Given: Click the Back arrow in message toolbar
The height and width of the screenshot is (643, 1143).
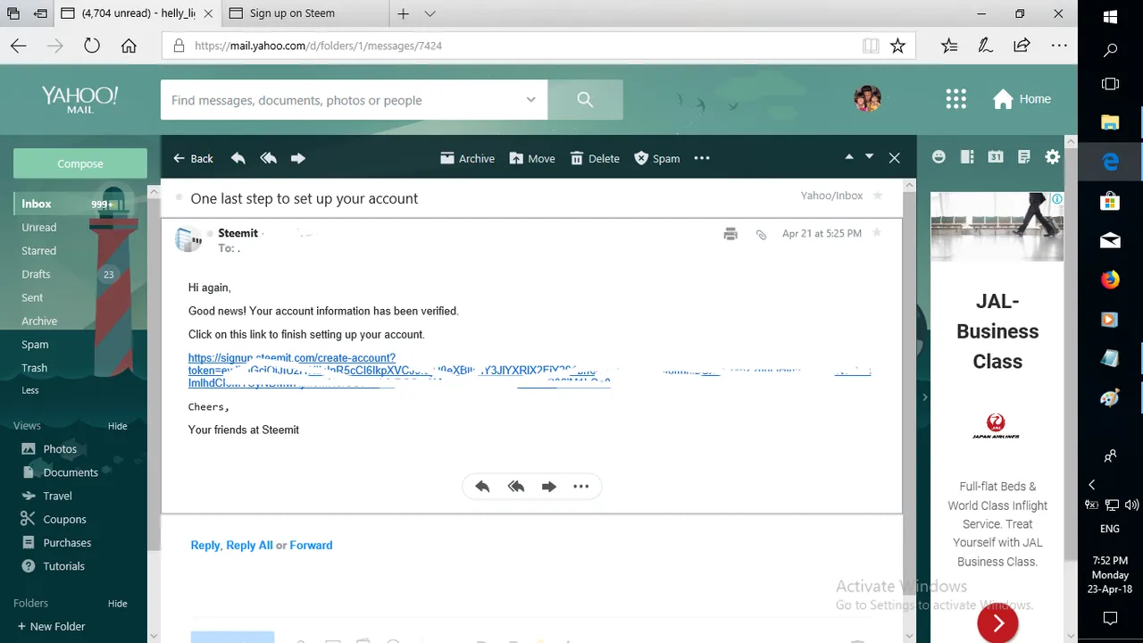Looking at the screenshot, I should tap(193, 158).
